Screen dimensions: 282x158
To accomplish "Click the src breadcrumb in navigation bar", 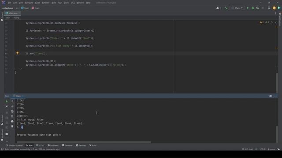I will point(17,8).
